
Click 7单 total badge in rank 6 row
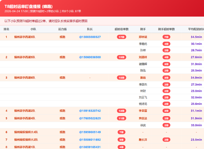coord(122,132)
